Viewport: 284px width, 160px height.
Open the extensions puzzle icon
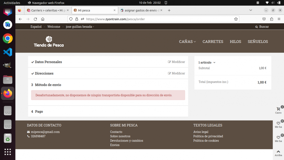tap(272, 19)
